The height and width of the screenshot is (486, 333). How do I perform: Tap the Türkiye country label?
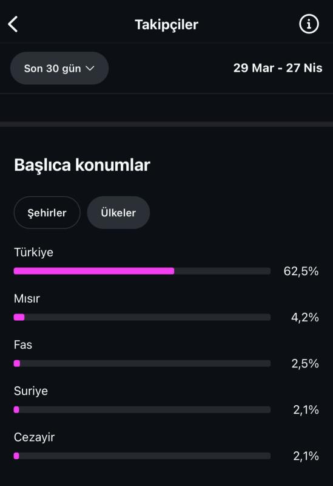click(x=33, y=252)
